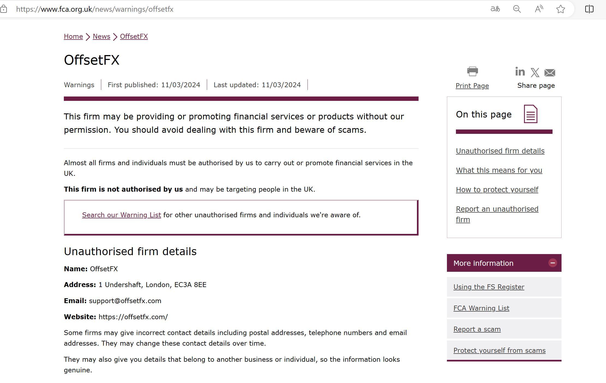Viewport: 606px width, 383px height.
Task: Collapse the More information section
Action: coord(553,263)
